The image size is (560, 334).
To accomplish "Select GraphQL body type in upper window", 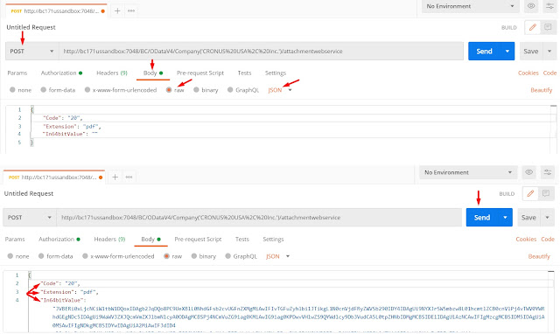I will pos(230,90).
